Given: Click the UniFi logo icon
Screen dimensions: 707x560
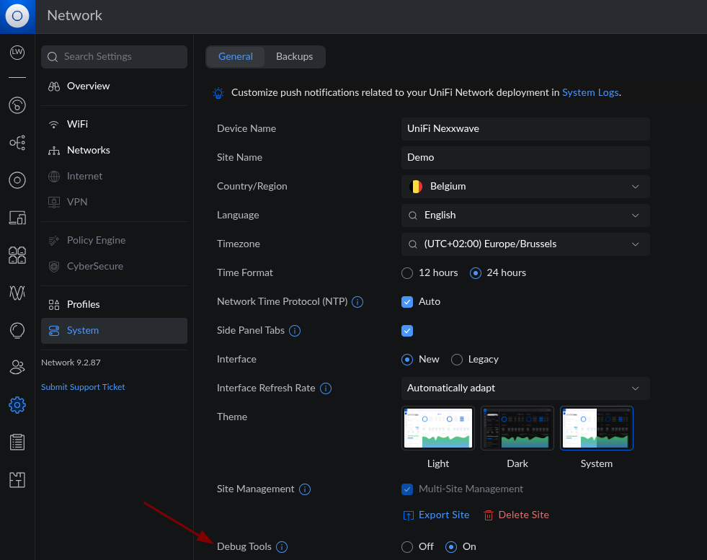Looking at the screenshot, I should click(x=17, y=16).
